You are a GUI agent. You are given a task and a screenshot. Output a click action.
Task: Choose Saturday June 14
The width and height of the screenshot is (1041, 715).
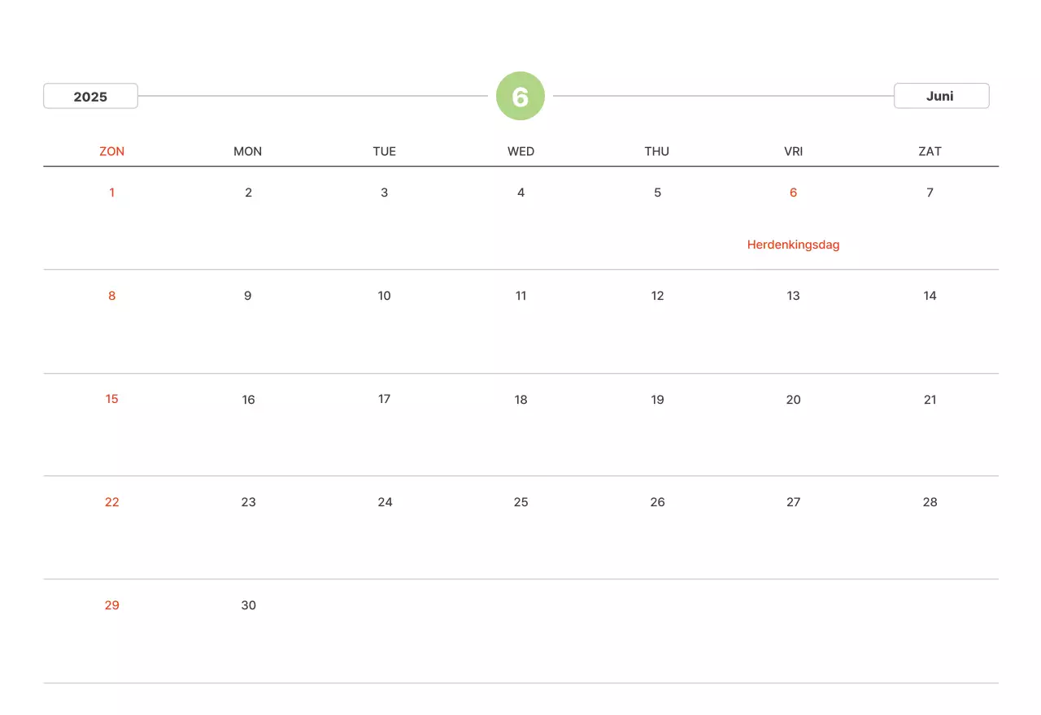930,296
